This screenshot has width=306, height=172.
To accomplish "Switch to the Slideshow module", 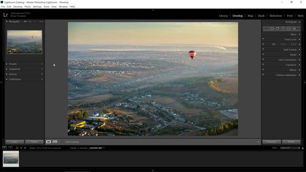I will (x=275, y=16).
